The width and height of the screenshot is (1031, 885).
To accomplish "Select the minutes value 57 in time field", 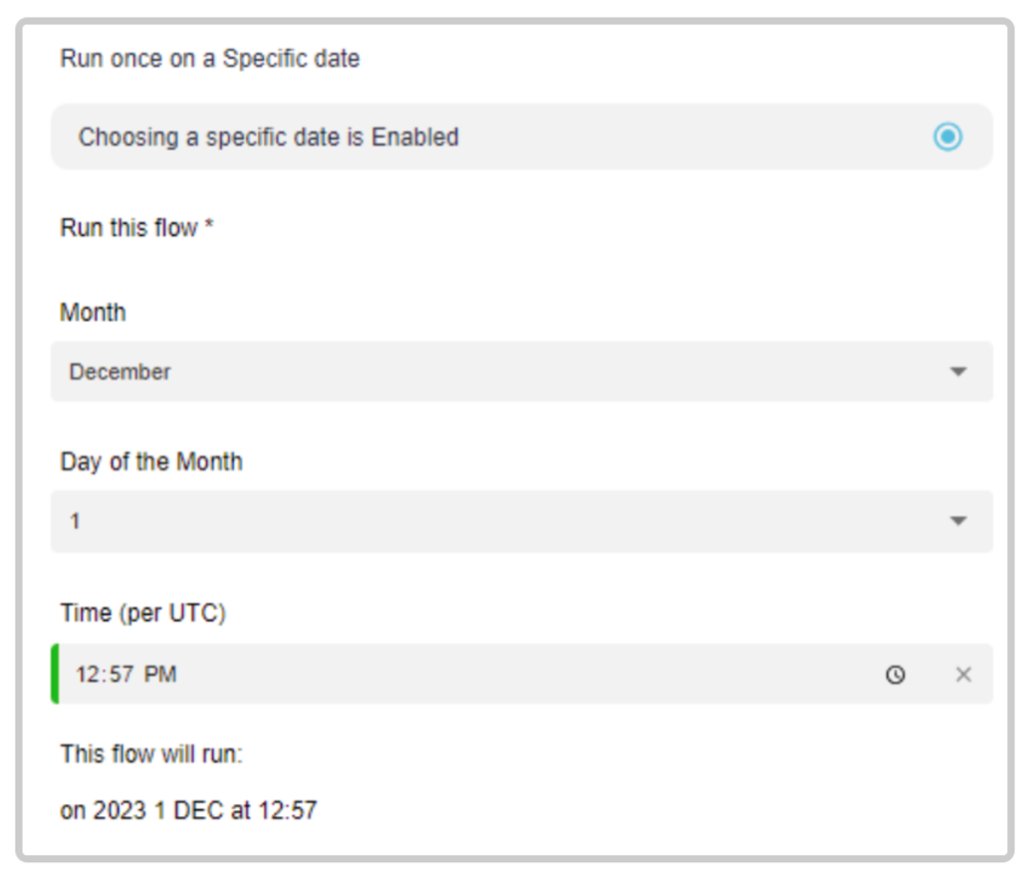I will [121, 674].
